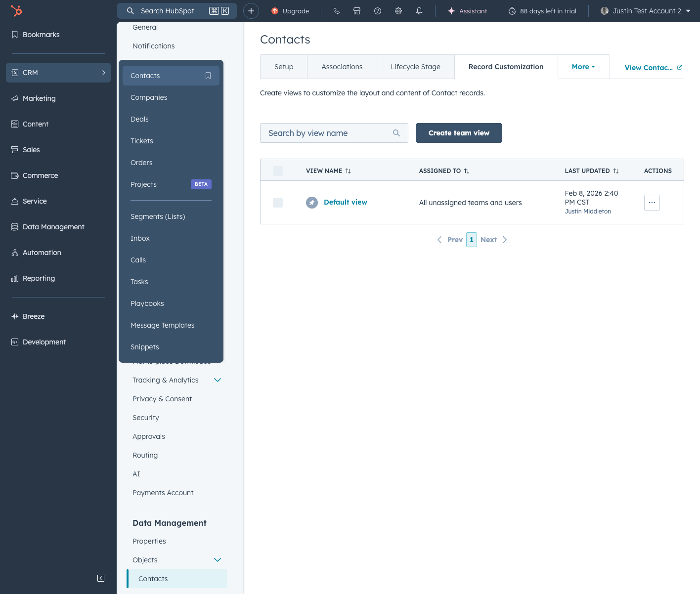Switch to the Associations tab
Image resolution: width=700 pixels, height=594 pixels.
point(342,67)
